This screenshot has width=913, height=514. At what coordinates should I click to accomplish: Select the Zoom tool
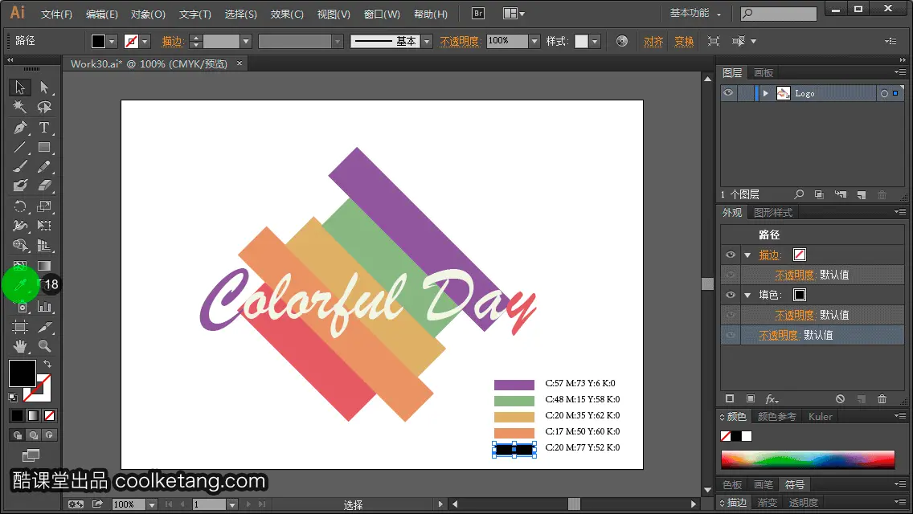44,346
